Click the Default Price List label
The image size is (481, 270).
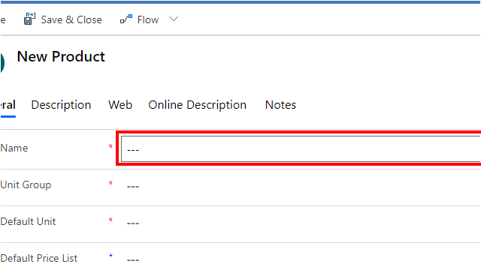click(x=39, y=258)
